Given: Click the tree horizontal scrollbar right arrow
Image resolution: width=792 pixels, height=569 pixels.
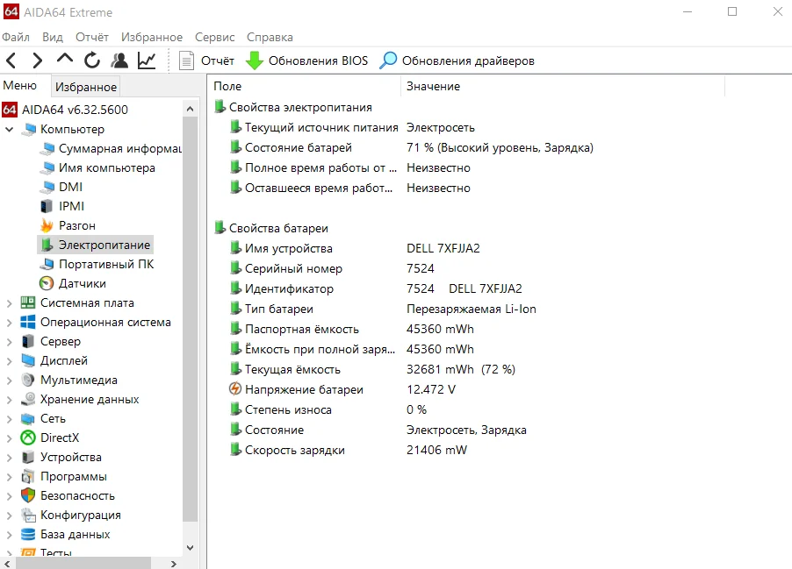Looking at the screenshot, I should point(174,564).
